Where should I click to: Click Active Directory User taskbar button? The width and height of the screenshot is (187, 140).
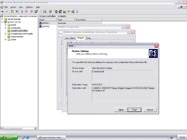51,137
